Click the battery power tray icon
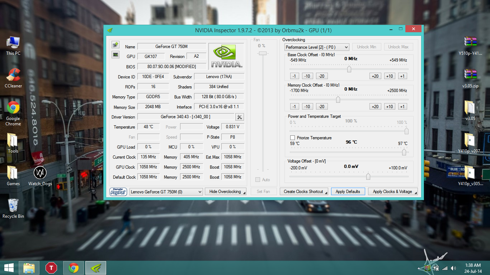Screen dimensions: 490x275 pos(436,268)
